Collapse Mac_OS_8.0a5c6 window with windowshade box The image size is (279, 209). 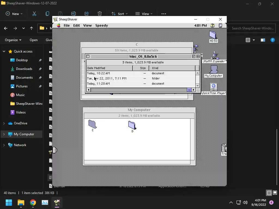pyautogui.click(x=198, y=56)
